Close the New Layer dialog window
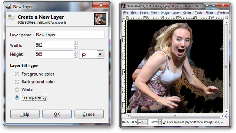Image resolution: width=236 pixels, height=133 pixels. [x=101, y=5]
